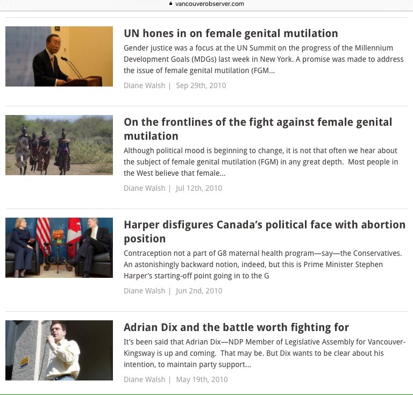Viewport: 413px width, 395px height.
Task: Click author Diane Walsh on May 19th article
Action: pyautogui.click(x=144, y=379)
